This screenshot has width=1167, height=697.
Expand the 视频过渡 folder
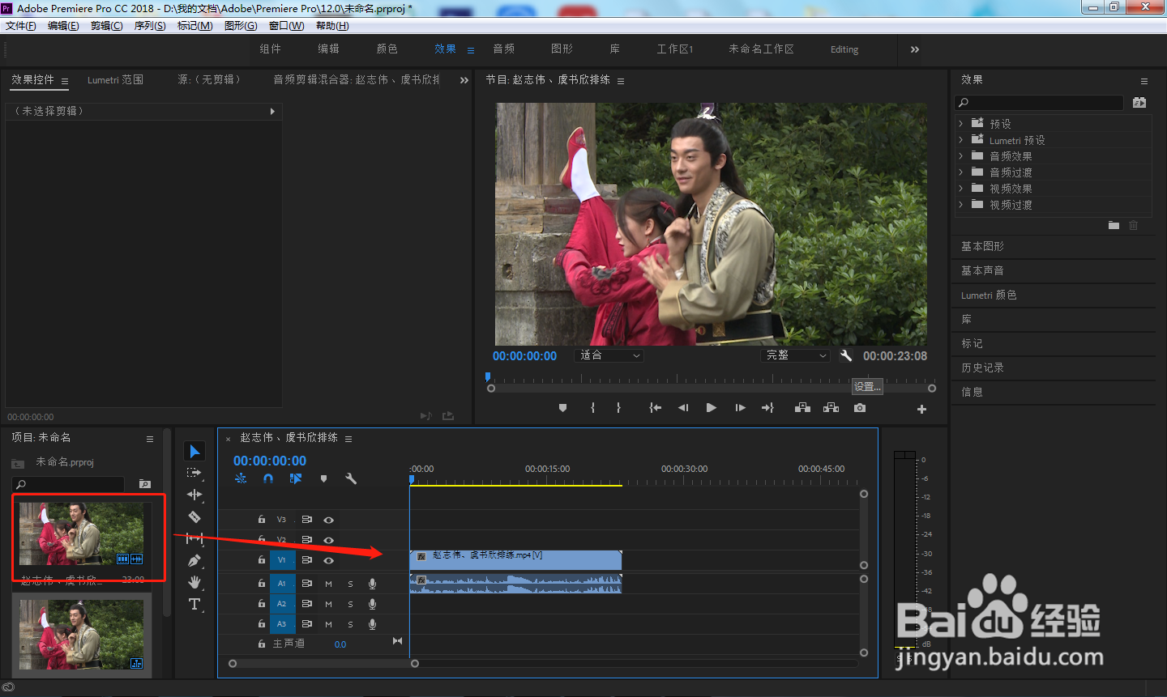click(960, 205)
